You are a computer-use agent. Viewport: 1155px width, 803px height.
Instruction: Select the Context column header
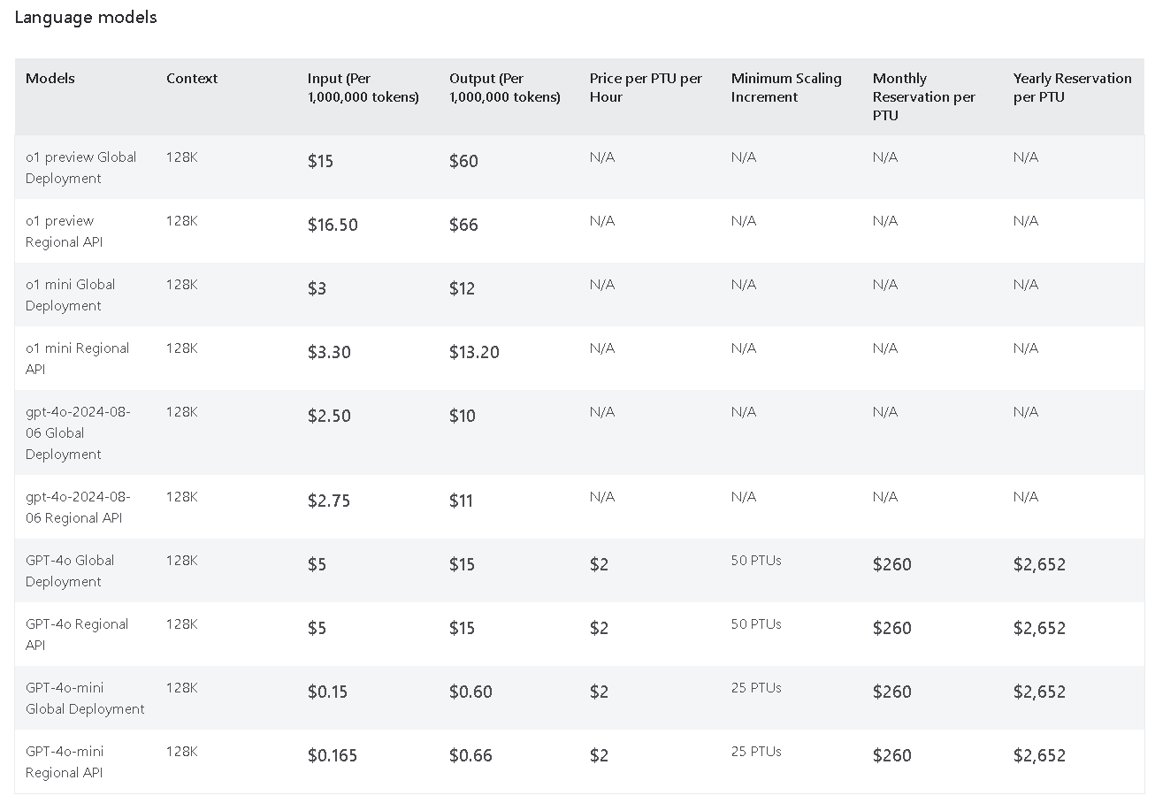click(x=192, y=79)
